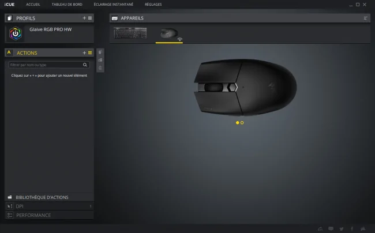Open the Actions panel options menu
Image resolution: width=375 pixels, height=233 pixels.
[90, 52]
